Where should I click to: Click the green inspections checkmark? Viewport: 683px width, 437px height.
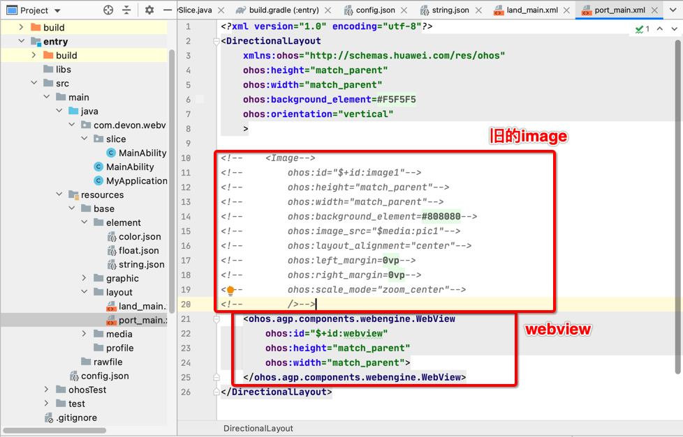(639, 29)
